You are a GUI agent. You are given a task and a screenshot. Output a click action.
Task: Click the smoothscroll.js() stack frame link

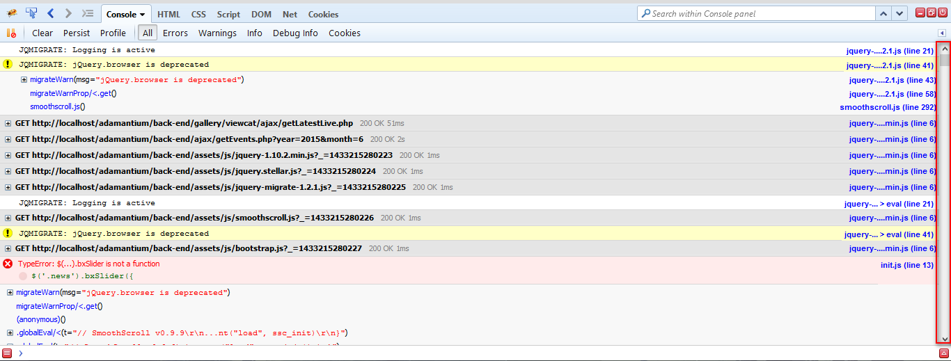pyautogui.click(x=57, y=106)
